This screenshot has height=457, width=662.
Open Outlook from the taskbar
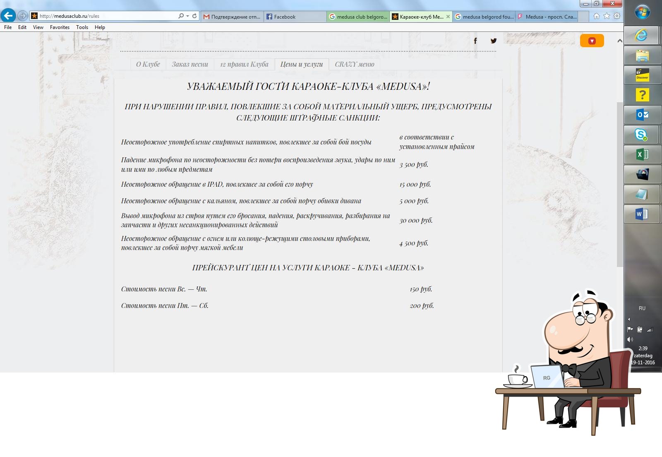pos(642,115)
